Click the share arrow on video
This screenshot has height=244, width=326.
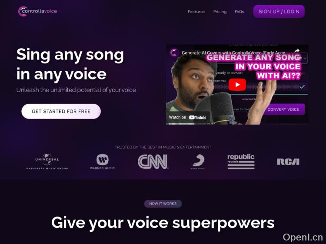coord(297,51)
